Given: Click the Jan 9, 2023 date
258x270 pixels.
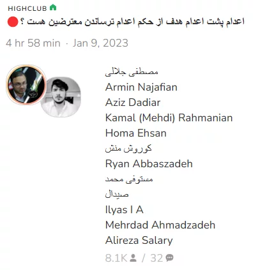Looking at the screenshot, I should pyautogui.click(x=100, y=43).
